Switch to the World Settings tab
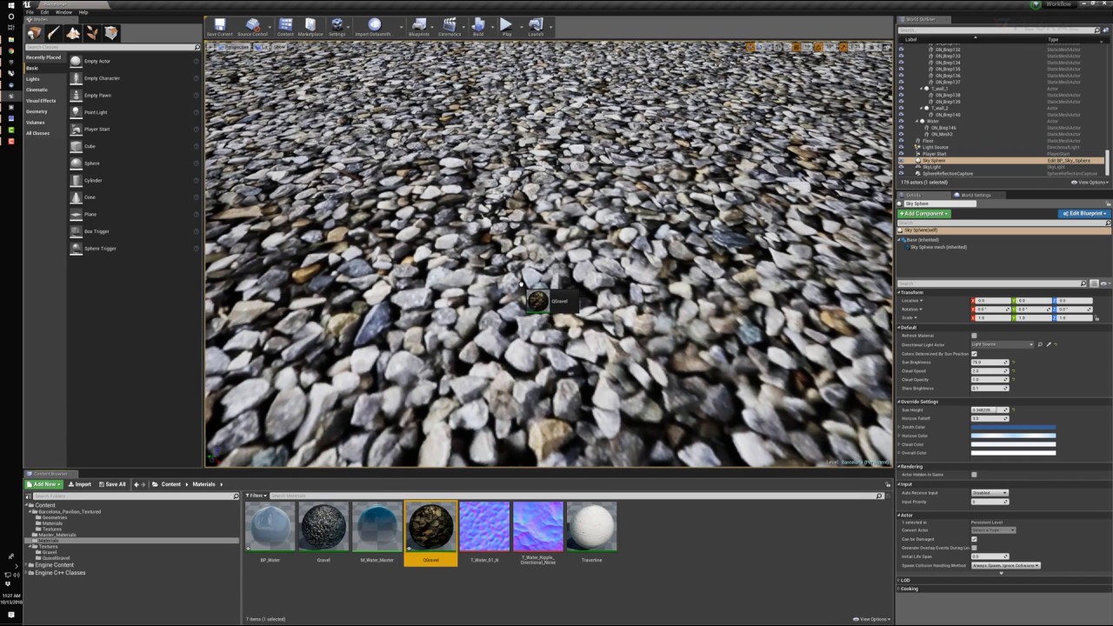Image resolution: width=1113 pixels, height=626 pixels. click(x=975, y=195)
